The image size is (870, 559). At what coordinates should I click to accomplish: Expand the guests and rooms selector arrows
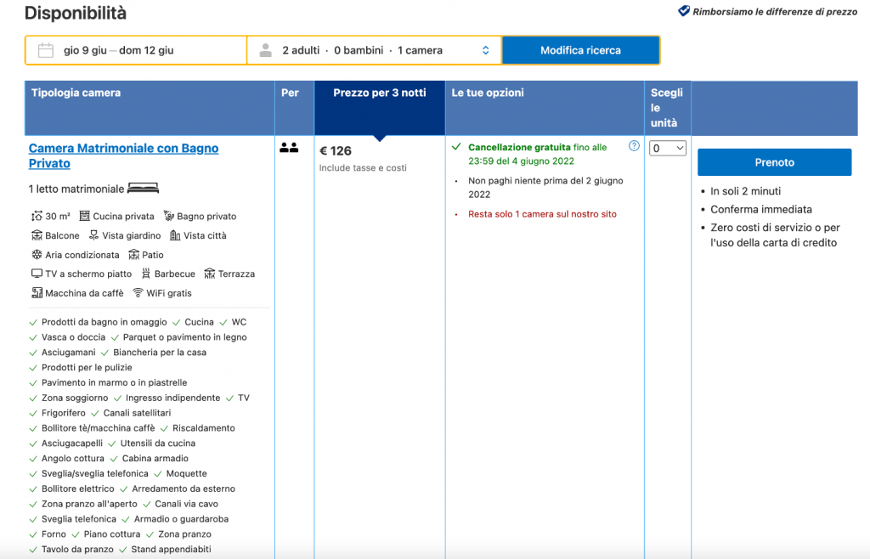coord(485,50)
